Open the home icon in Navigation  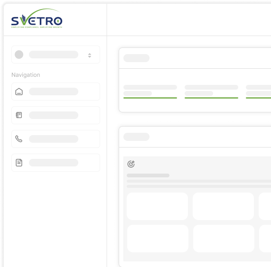pos(19,92)
